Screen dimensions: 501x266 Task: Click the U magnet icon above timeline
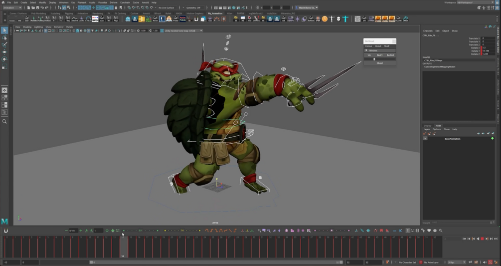click(x=5, y=231)
